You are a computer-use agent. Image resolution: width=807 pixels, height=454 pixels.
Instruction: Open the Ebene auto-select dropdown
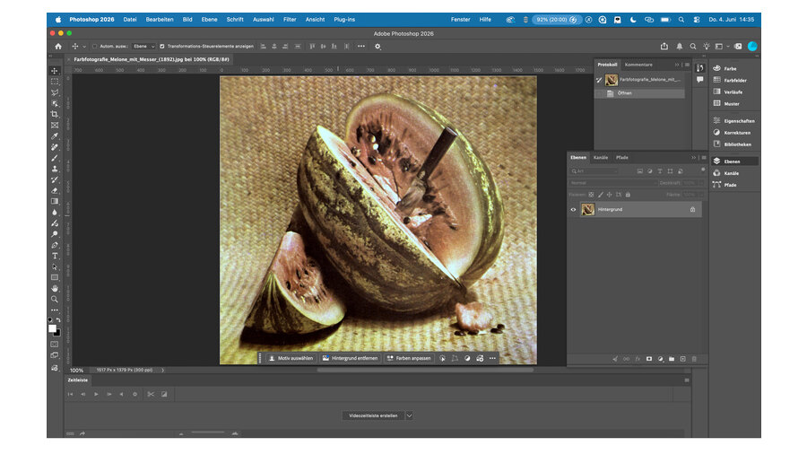pyautogui.click(x=143, y=47)
